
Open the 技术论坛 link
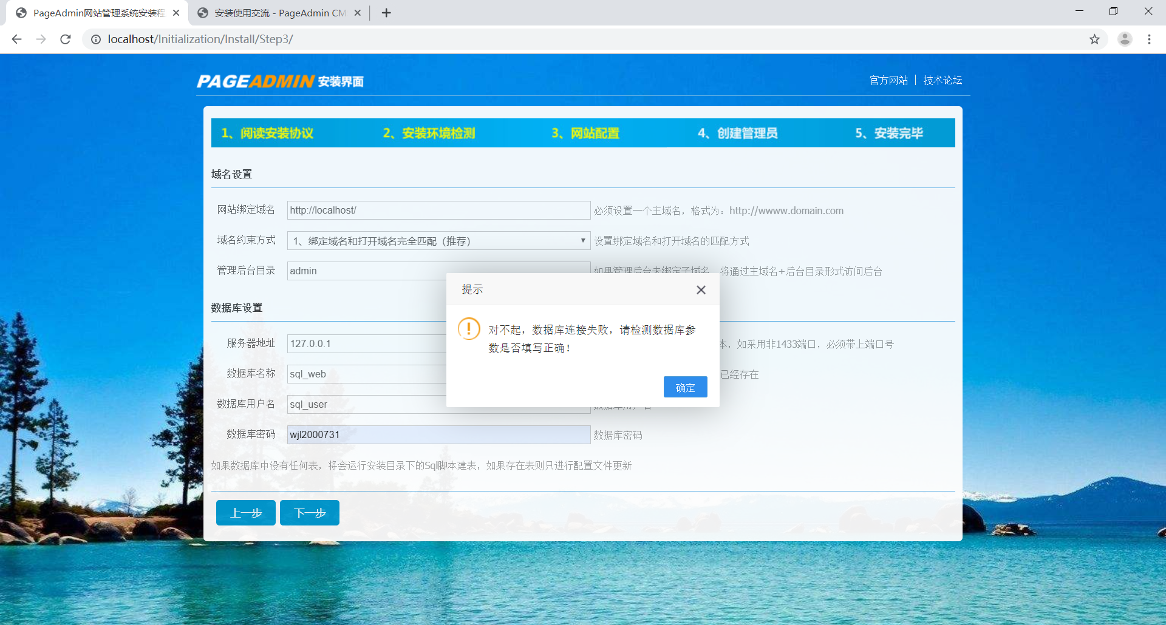(x=943, y=80)
